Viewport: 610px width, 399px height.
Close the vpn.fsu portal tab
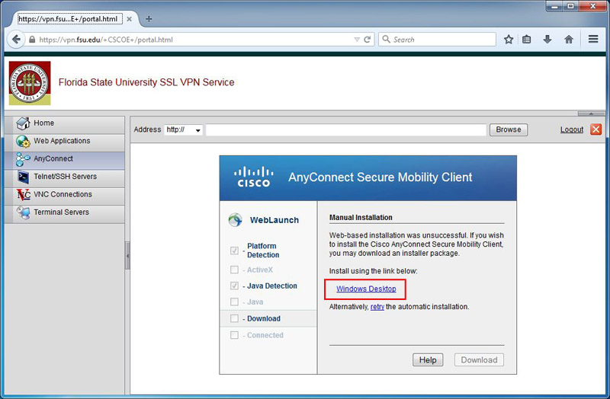pos(129,18)
